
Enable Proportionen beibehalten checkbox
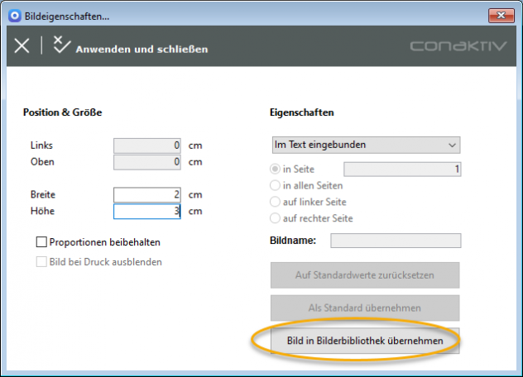click(x=41, y=243)
